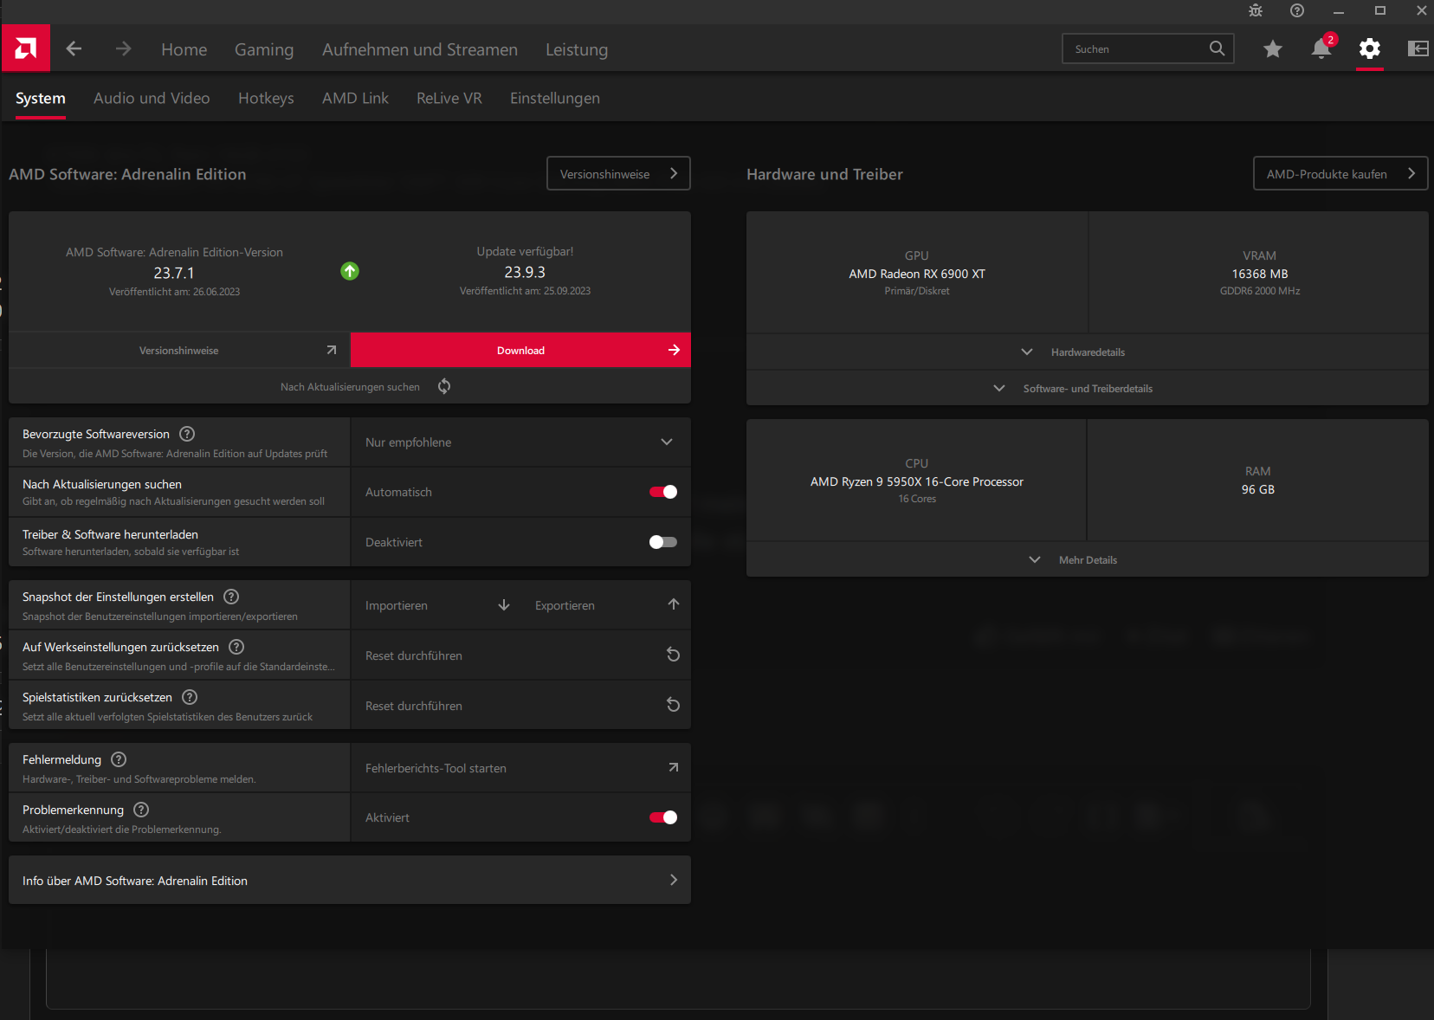This screenshot has width=1434, height=1020.
Task: Click Fehlerberichts-Tool starten
Action: click(520, 768)
